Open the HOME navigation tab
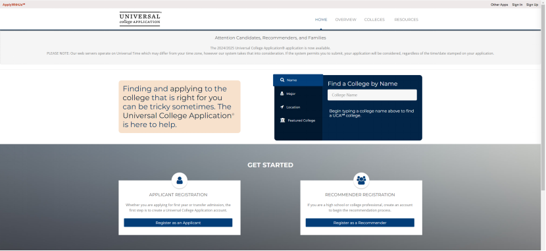Viewport: 546px width, 251px height. coord(321,20)
